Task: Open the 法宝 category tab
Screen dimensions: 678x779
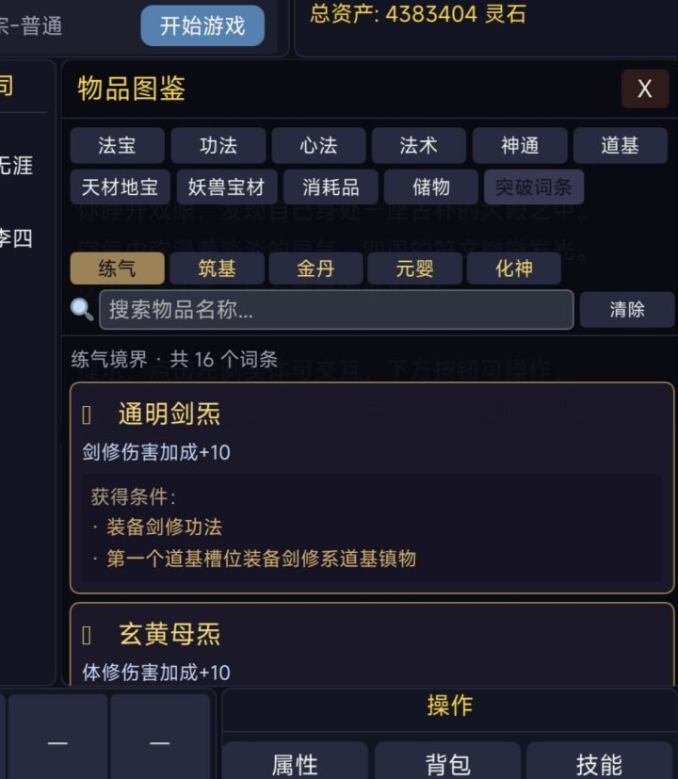Action: tap(117, 146)
